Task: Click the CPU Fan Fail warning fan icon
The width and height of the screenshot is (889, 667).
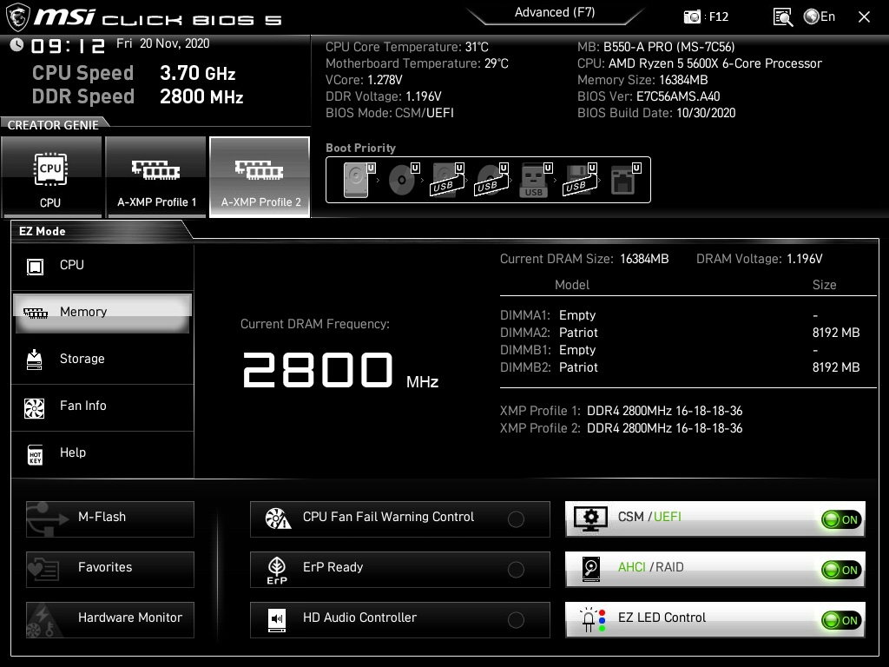Action: pos(278,518)
